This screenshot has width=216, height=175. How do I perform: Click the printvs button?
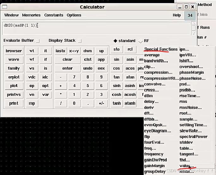point(14,95)
